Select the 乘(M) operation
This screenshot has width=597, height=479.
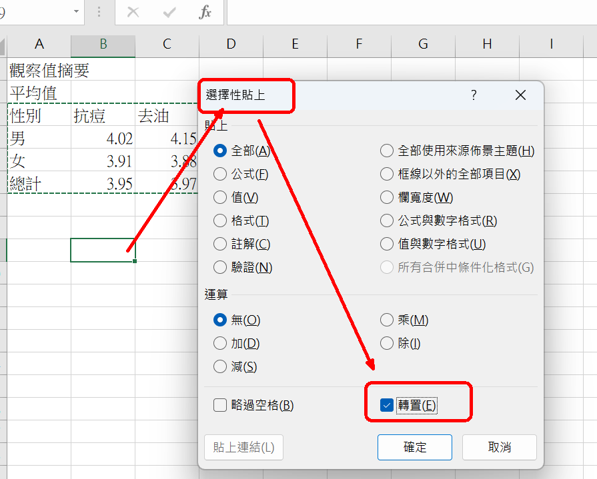tap(387, 320)
